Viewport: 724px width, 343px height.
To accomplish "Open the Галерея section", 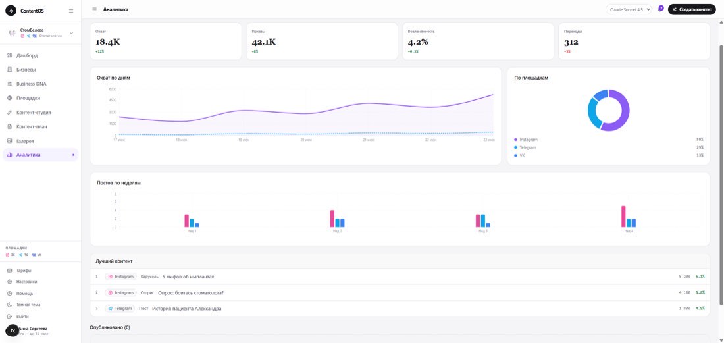I will pos(41,141).
